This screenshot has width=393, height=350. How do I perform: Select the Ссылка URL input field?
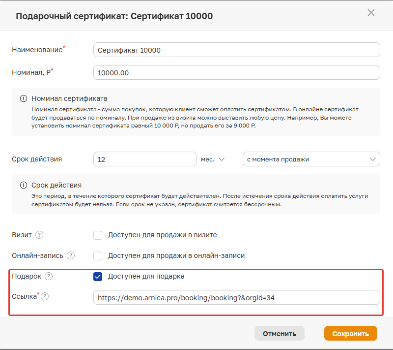(236, 297)
